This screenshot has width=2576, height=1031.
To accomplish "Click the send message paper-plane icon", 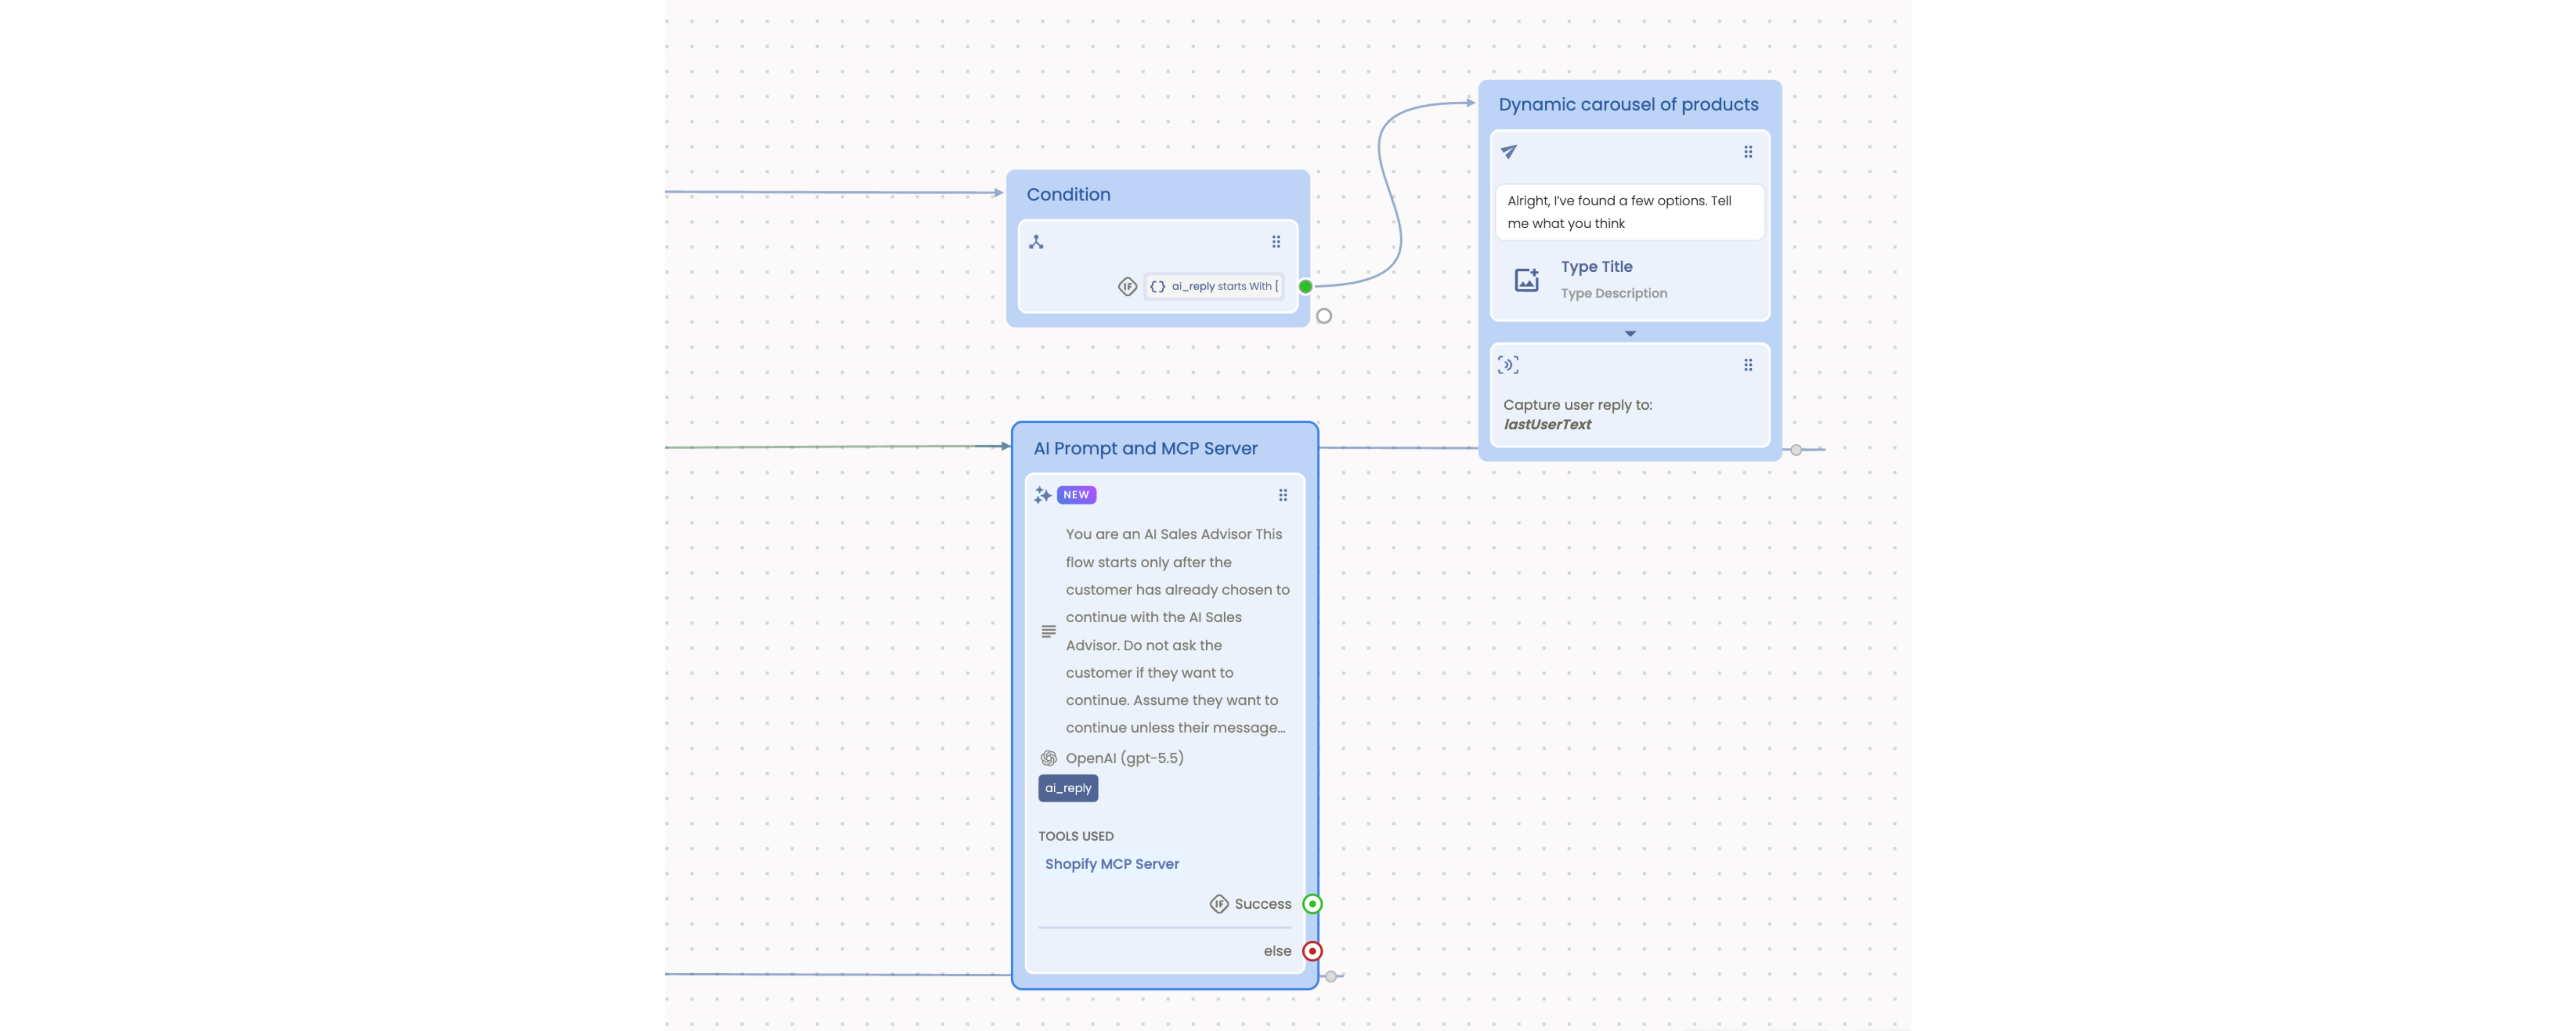I will [x=1509, y=152].
